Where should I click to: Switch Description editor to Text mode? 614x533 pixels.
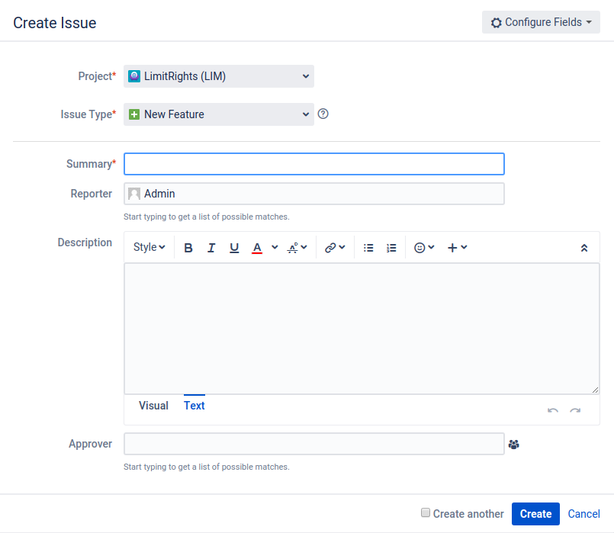pyautogui.click(x=194, y=406)
